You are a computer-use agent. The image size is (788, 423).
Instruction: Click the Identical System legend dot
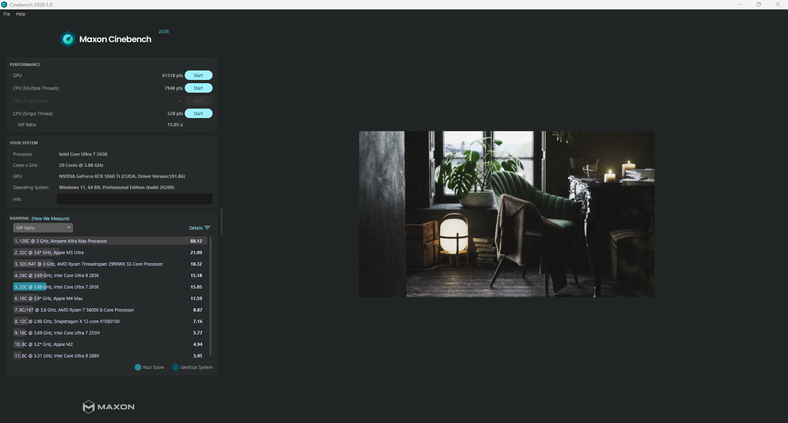click(x=176, y=367)
